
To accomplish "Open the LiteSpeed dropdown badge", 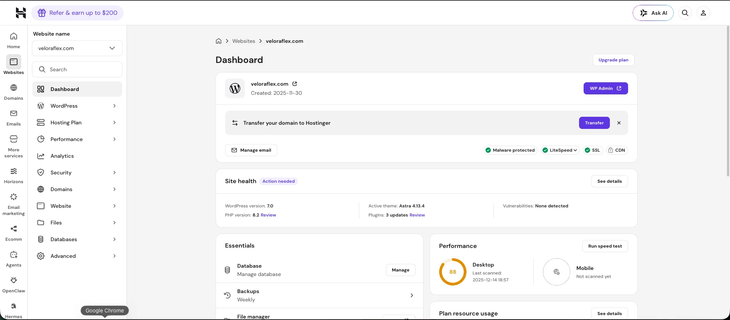I will click(x=560, y=150).
